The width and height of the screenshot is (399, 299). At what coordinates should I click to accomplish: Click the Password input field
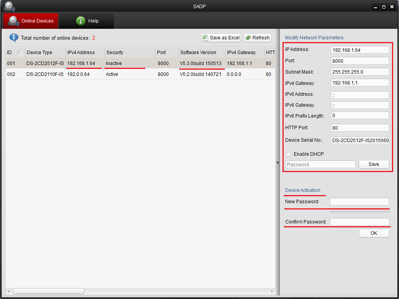click(x=320, y=164)
